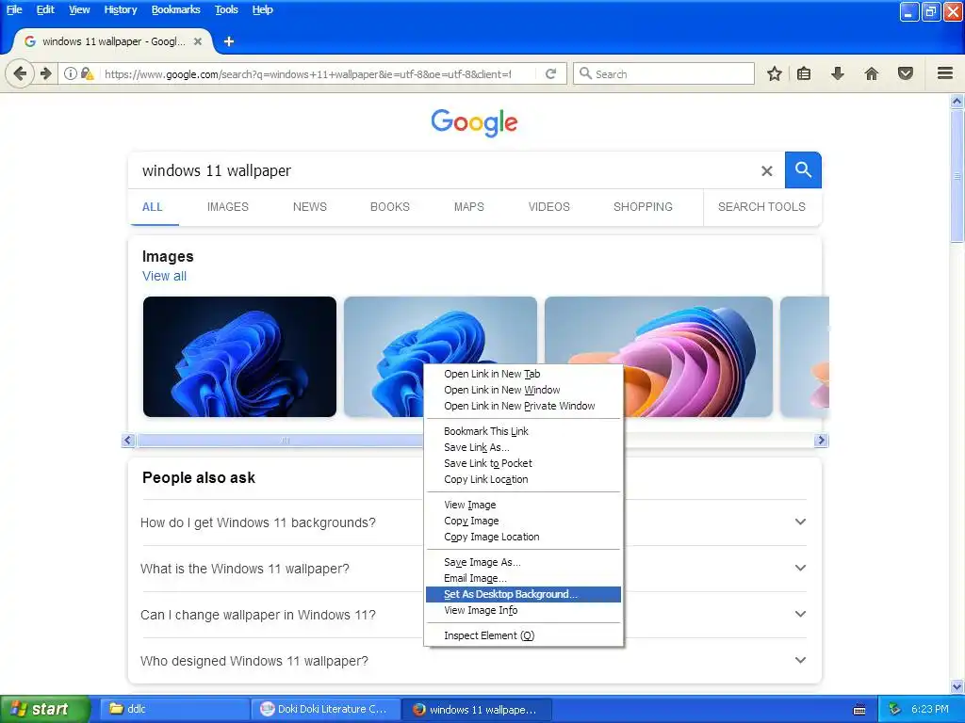This screenshot has height=723, width=965.
Task: Choose Copy Image Location
Action: point(523,536)
